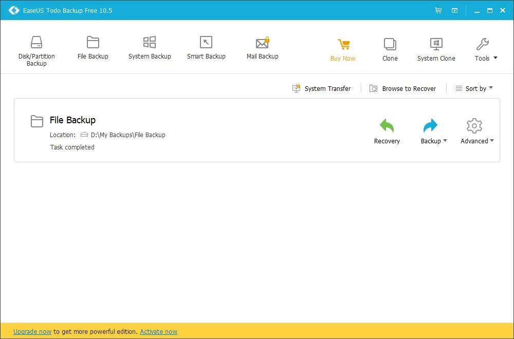The height and width of the screenshot is (339, 514).
Task: Click the Upgrade now link
Action: [x=32, y=332]
